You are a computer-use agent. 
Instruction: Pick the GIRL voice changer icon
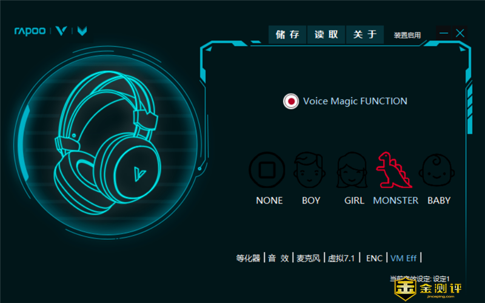coord(352,170)
